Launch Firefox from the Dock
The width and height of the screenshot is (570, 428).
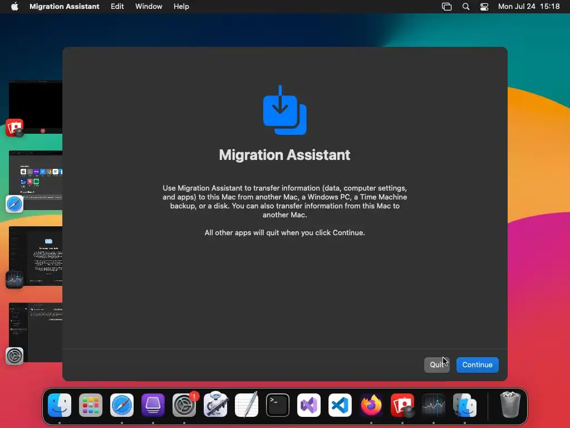371,405
